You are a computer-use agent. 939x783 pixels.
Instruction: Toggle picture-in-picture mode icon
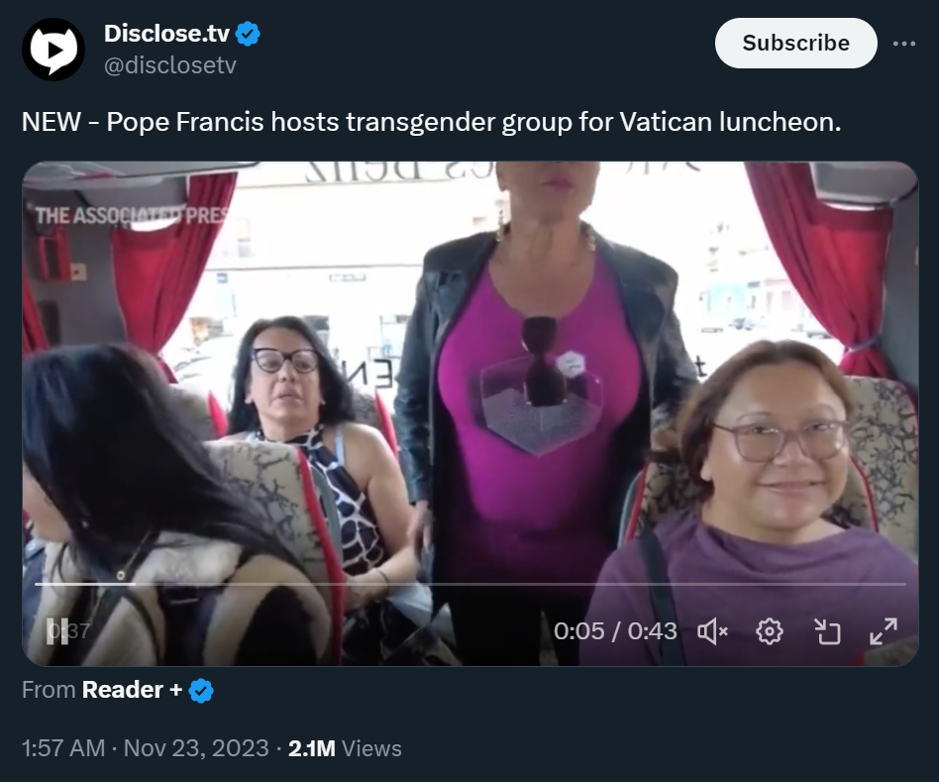click(827, 631)
